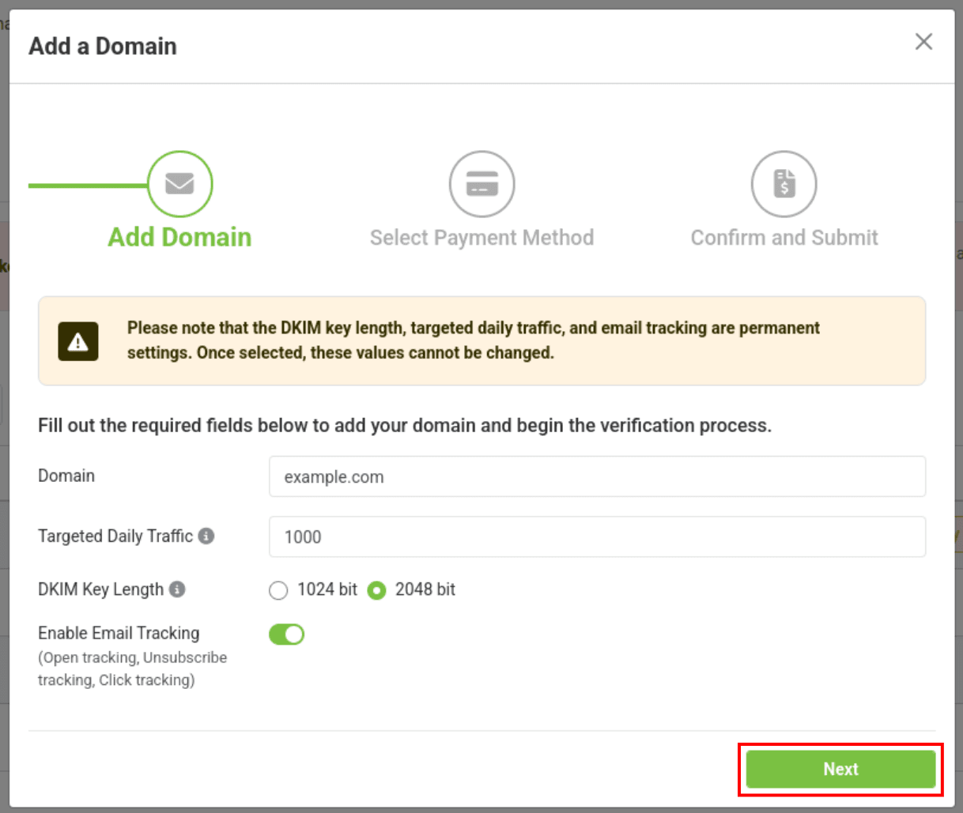The width and height of the screenshot is (963, 813).
Task: Click the permanent settings warning message text
Action: (x=473, y=341)
